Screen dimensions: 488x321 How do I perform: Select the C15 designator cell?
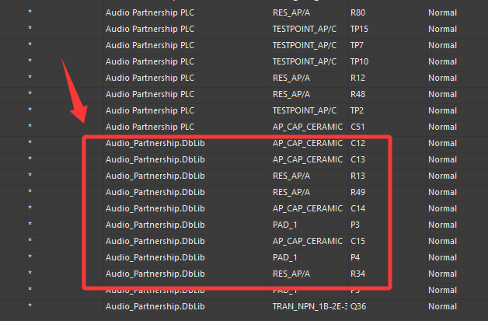[x=387, y=241]
